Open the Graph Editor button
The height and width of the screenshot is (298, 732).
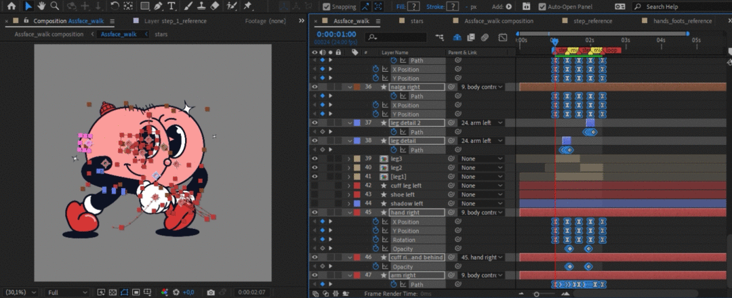pos(502,37)
